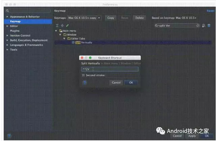This screenshot has width=216, height=141.
Task: Select Keymap in the settings sidebar
Action: coord(28,22)
